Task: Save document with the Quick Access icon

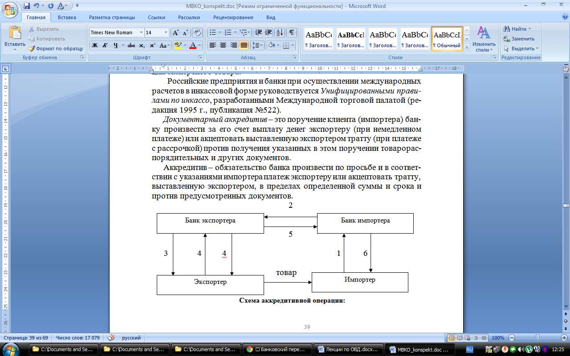Action: [27, 6]
